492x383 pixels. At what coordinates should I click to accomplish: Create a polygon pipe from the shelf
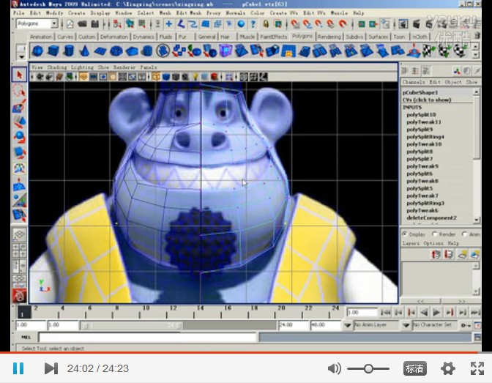[x=147, y=51]
